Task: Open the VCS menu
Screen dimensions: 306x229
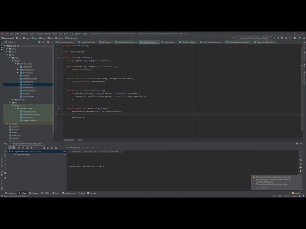Action: 71,34
